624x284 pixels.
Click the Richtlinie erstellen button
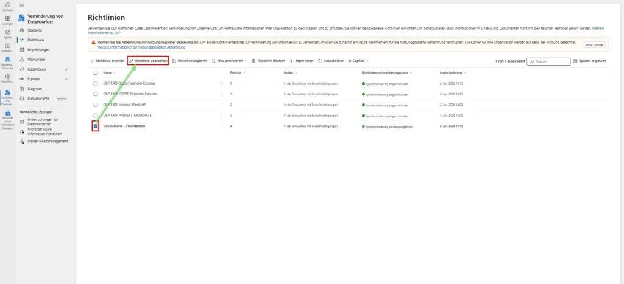pos(107,61)
